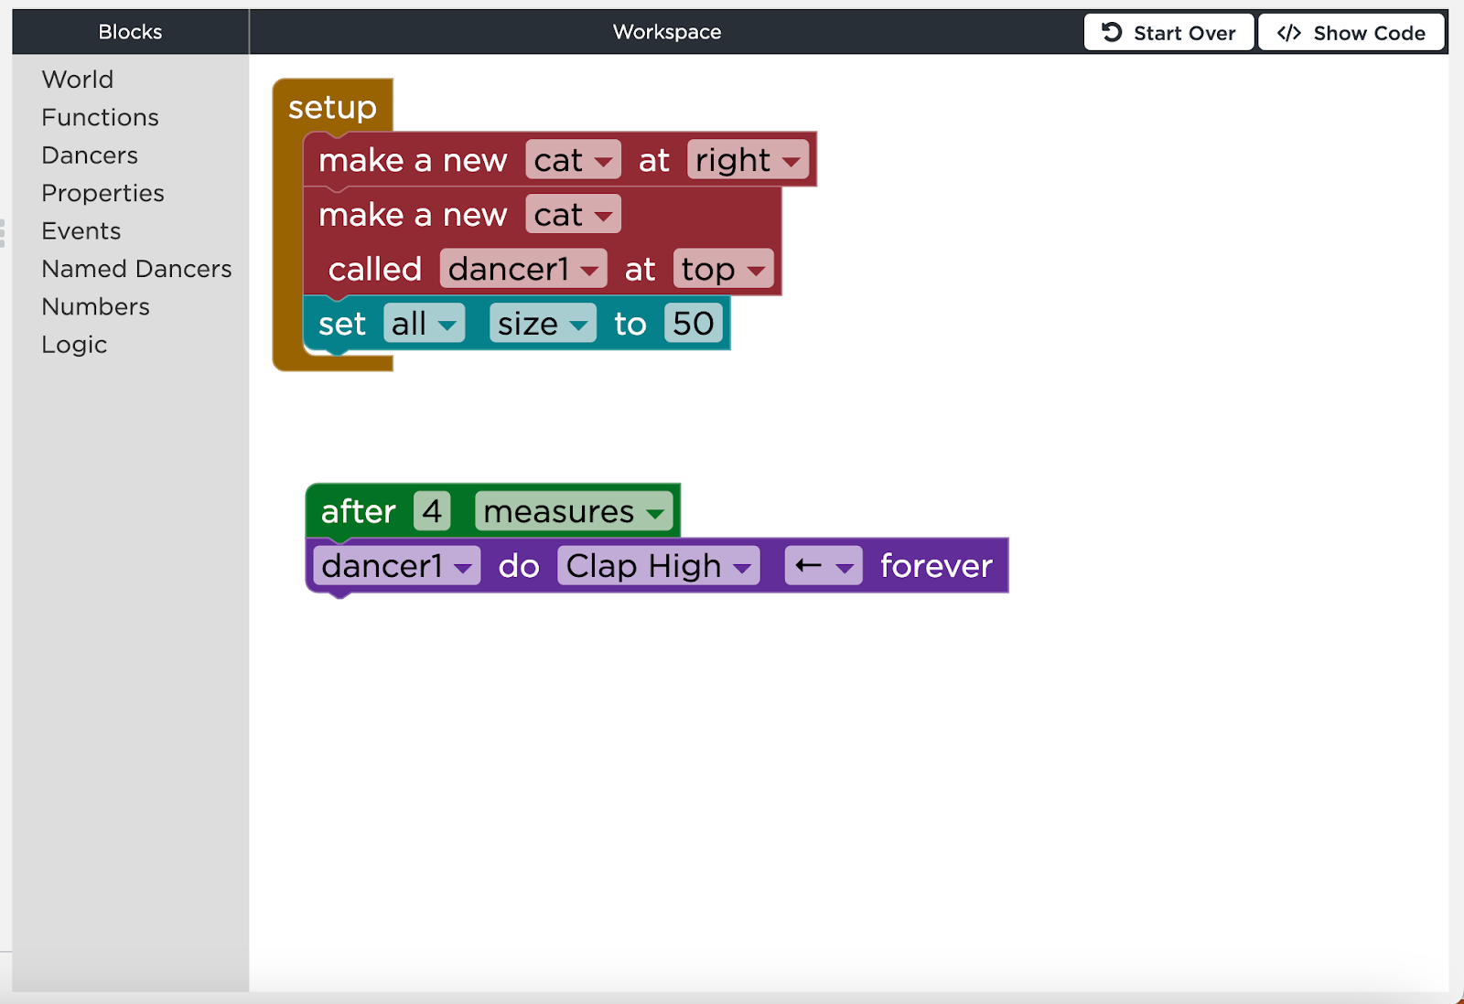Select the Events category
The height and width of the screenshot is (1004, 1464).
tap(81, 231)
